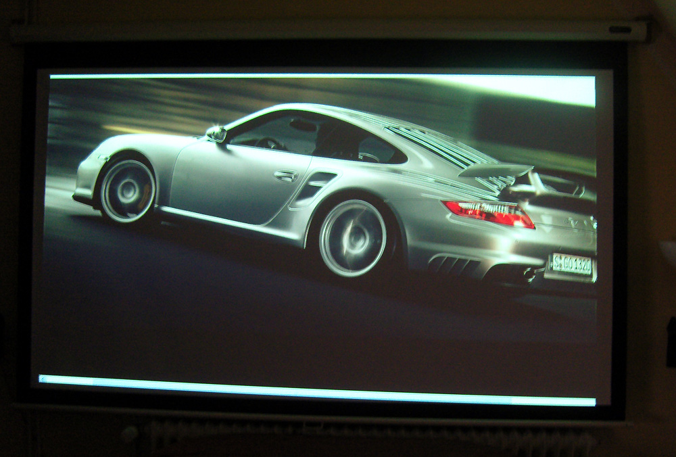Click the system tray notification area
676x457 pixels.
coord(554,402)
